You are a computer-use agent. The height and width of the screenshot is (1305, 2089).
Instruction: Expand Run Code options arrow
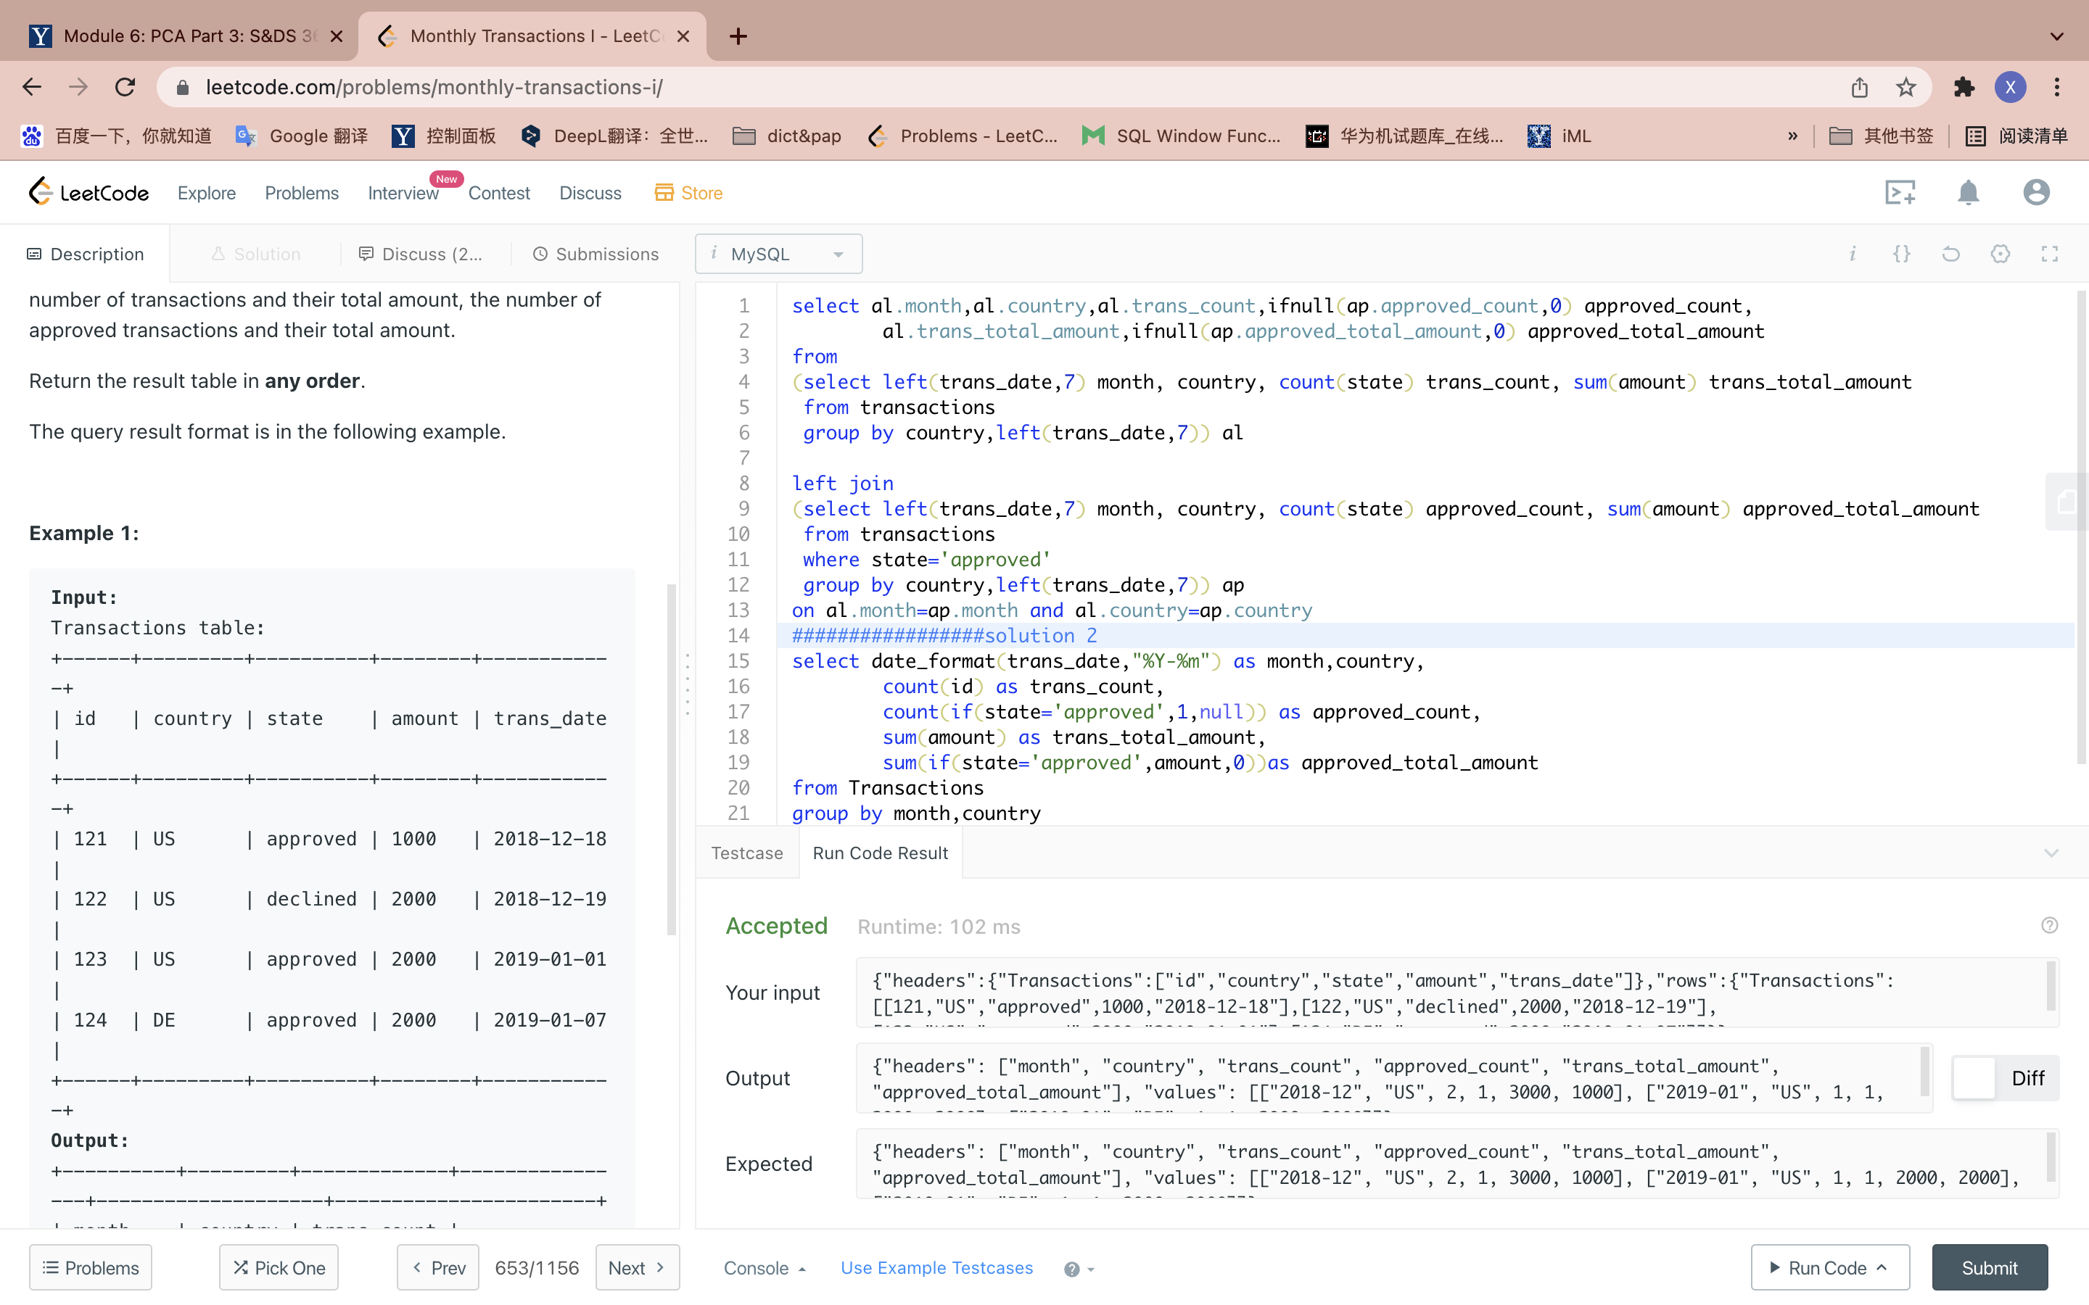point(1883,1267)
